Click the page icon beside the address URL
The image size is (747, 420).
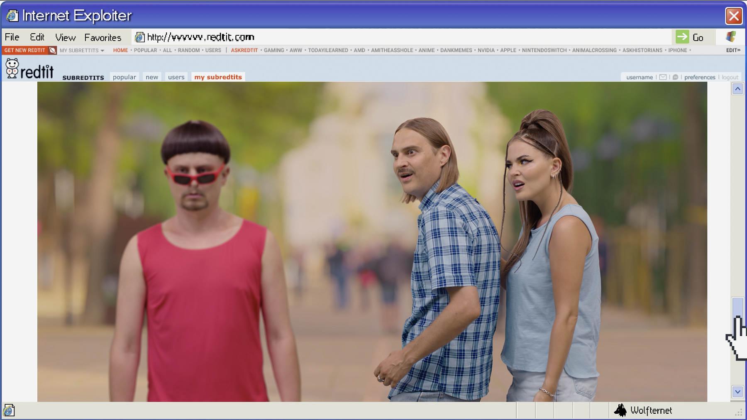tap(139, 37)
